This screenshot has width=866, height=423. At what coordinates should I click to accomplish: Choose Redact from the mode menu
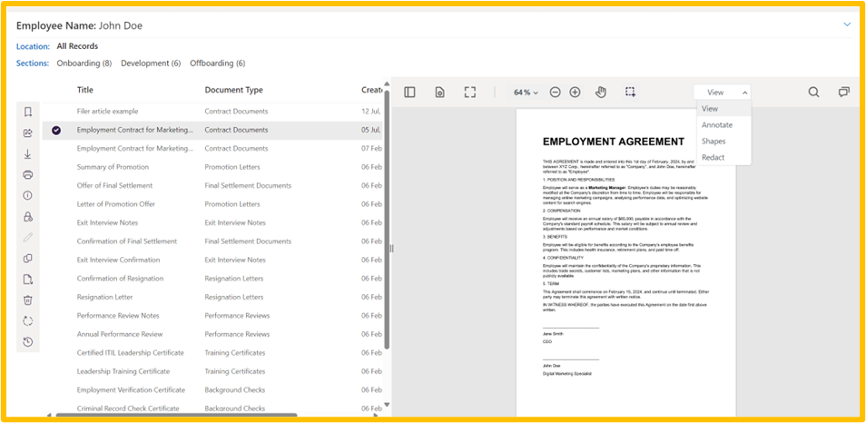pyautogui.click(x=713, y=157)
